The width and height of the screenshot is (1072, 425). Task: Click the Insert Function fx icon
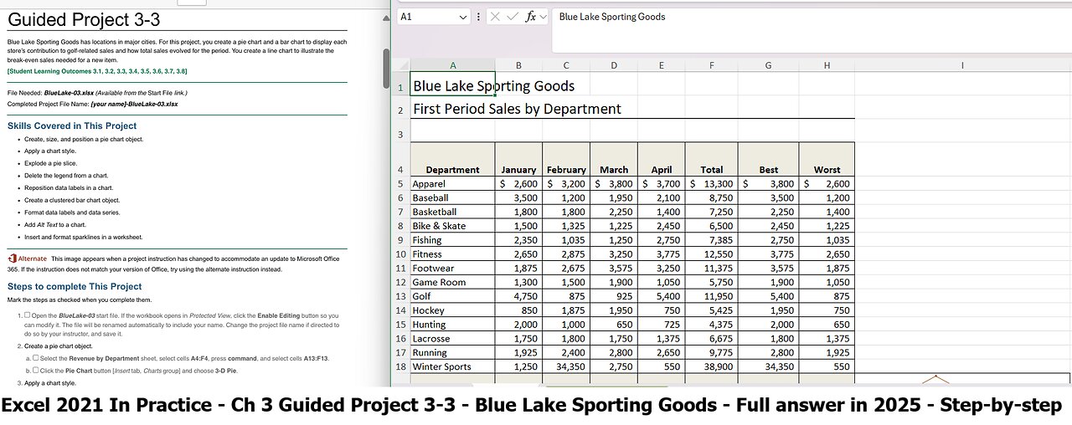click(530, 17)
